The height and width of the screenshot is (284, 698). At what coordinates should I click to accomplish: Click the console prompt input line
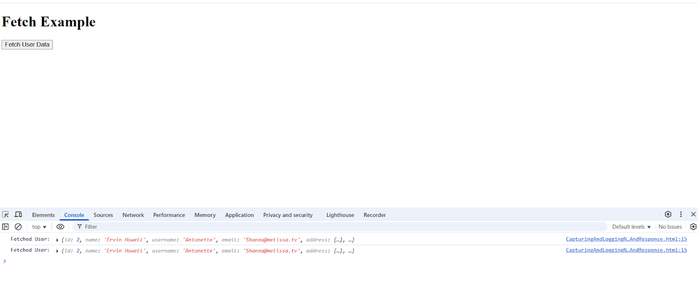(x=349, y=261)
